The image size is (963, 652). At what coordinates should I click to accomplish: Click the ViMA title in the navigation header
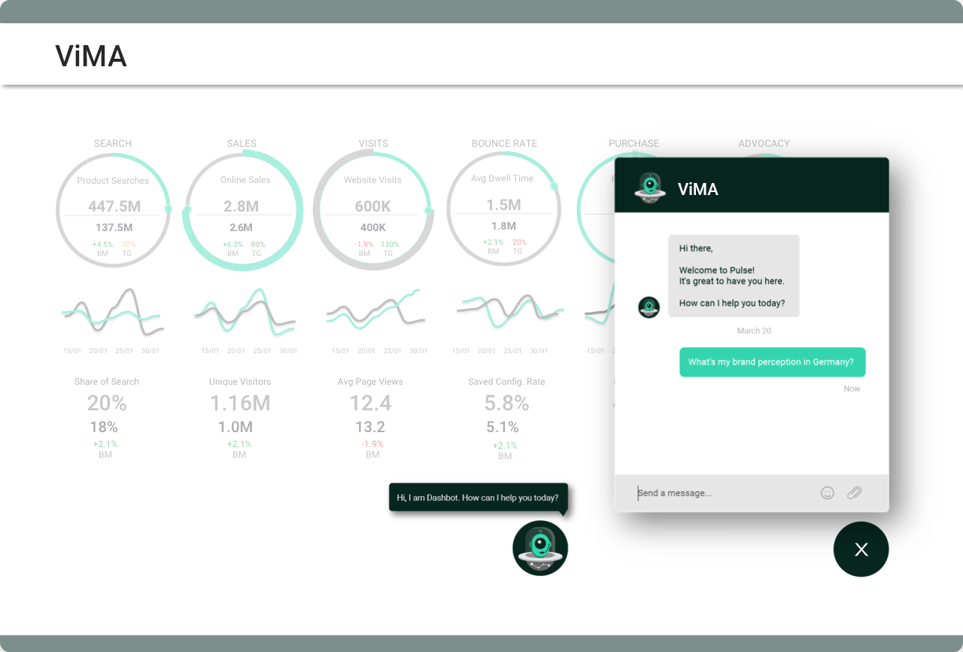click(x=90, y=55)
